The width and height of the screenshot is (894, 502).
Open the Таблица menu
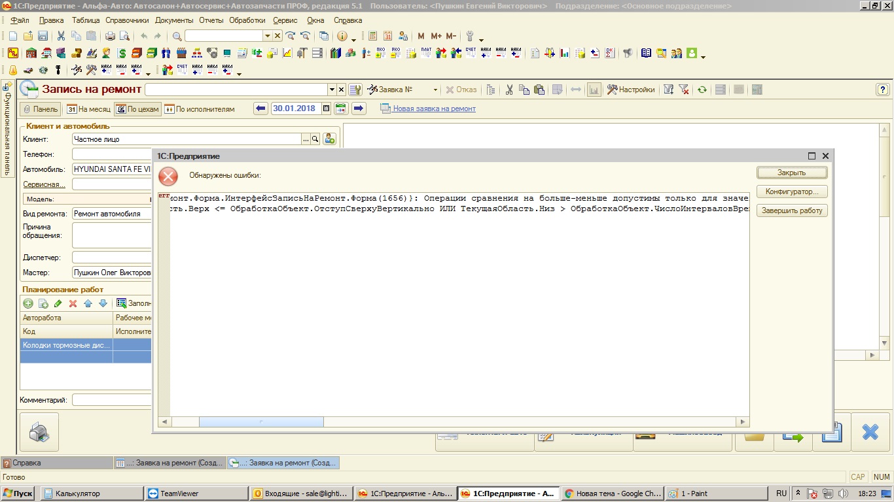(x=86, y=20)
